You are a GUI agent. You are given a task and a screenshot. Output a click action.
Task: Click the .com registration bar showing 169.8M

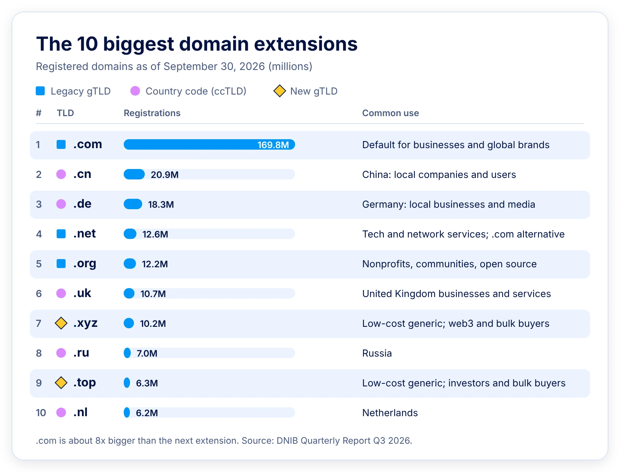coord(209,144)
